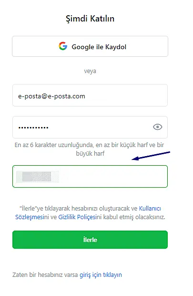Click the Zaten bir hesabınız varsa text
The image size is (193, 296).
tap(45, 275)
